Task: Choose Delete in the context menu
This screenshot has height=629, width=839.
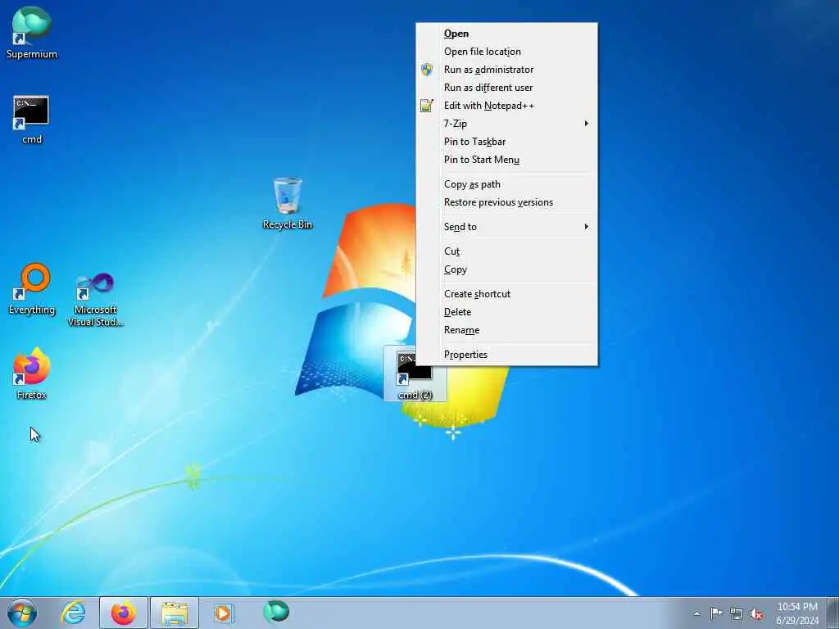Action: (506, 312)
